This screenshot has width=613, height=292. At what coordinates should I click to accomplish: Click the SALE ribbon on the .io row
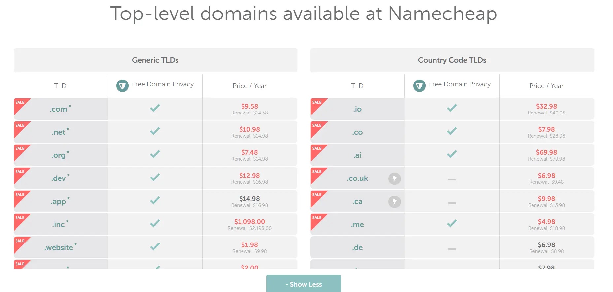click(x=317, y=104)
